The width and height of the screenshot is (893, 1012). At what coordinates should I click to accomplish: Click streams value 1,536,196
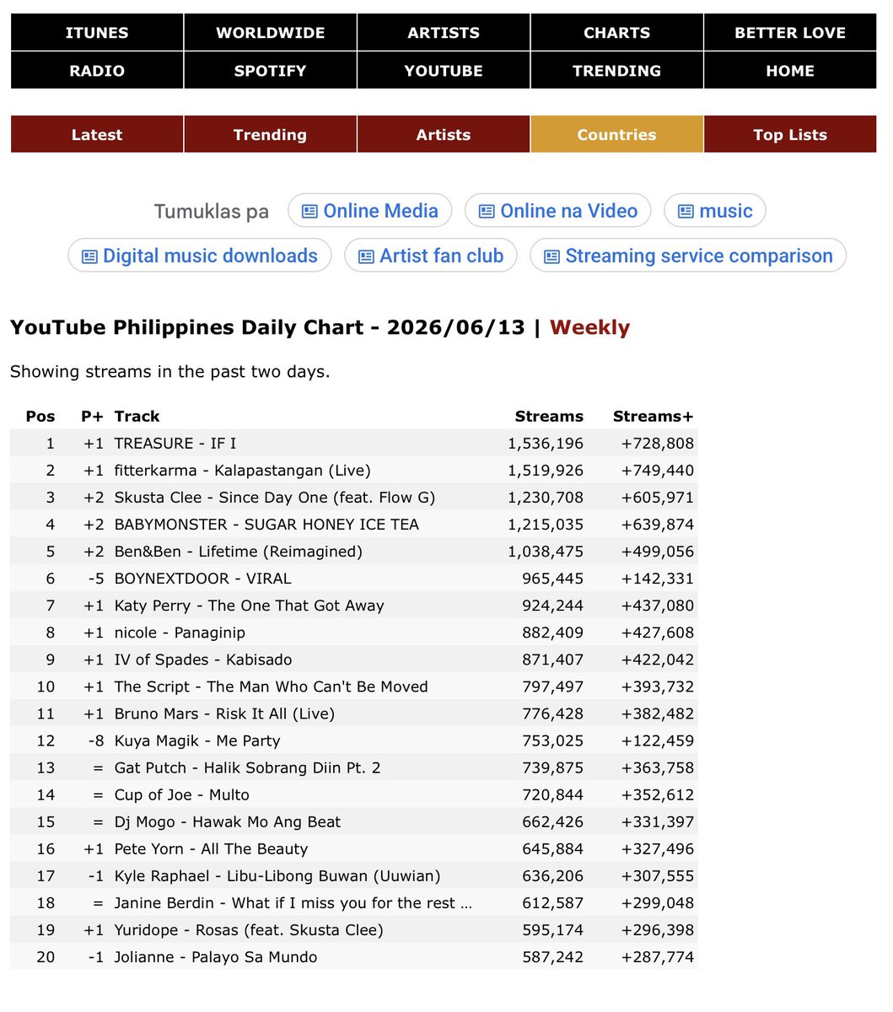(x=546, y=444)
